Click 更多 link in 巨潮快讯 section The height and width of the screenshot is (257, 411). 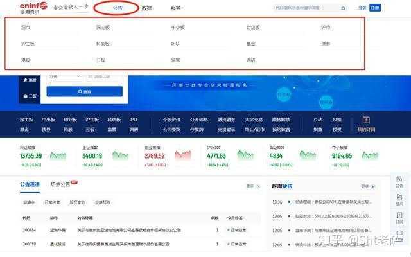point(368,186)
